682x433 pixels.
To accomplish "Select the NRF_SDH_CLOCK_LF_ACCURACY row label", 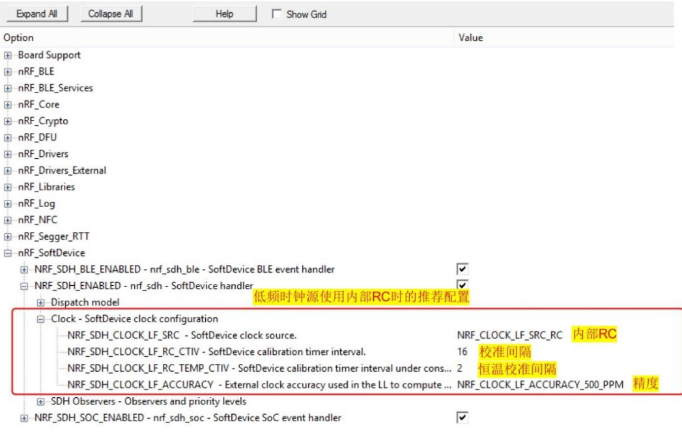I will pos(259,385).
